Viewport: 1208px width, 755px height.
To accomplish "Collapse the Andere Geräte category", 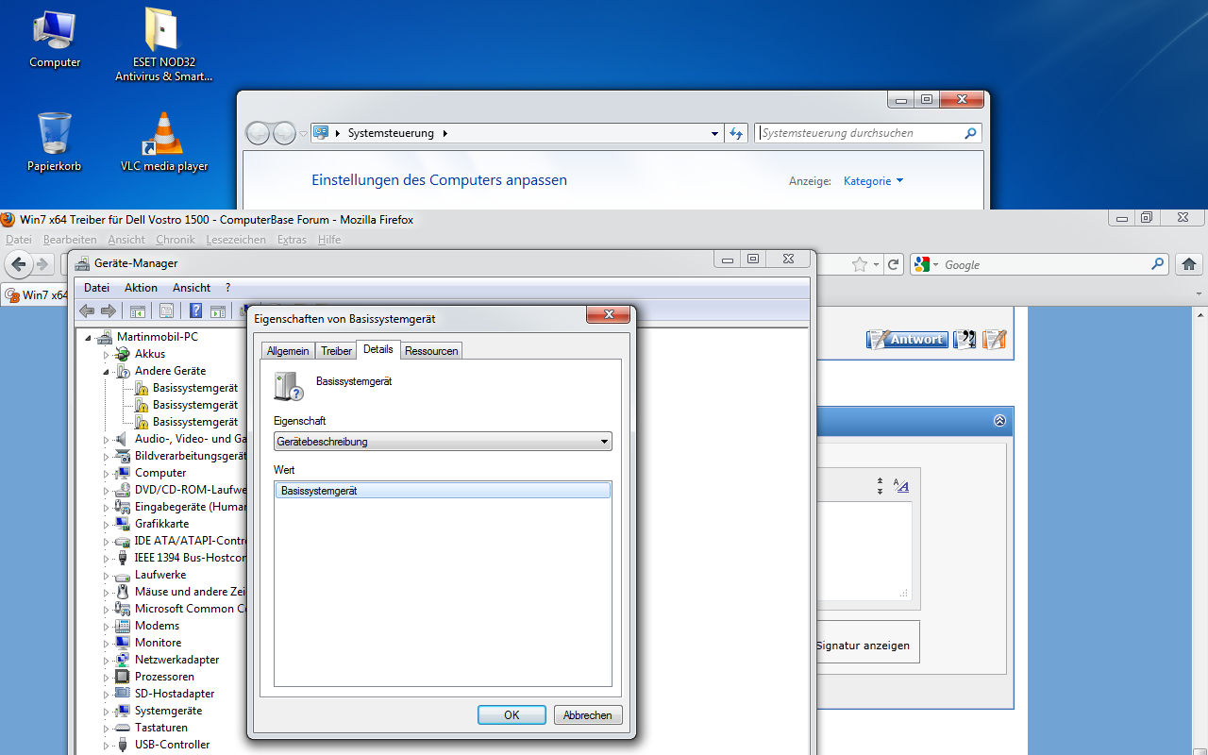I will coord(107,371).
